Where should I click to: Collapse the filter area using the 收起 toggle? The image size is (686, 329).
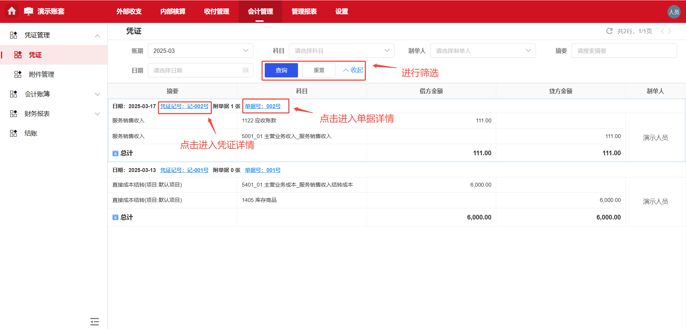pyautogui.click(x=352, y=70)
